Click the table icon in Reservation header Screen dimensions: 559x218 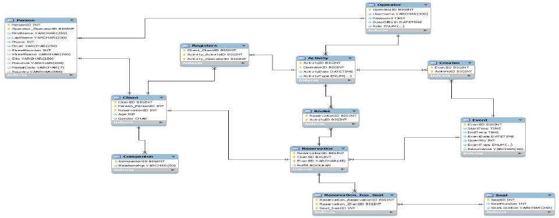pyautogui.click(x=296, y=149)
